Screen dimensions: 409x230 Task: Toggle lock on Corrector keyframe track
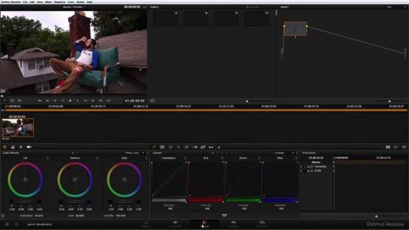click(308, 167)
